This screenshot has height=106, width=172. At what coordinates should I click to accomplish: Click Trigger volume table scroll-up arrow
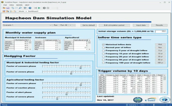pyautogui.click(x=165, y=75)
